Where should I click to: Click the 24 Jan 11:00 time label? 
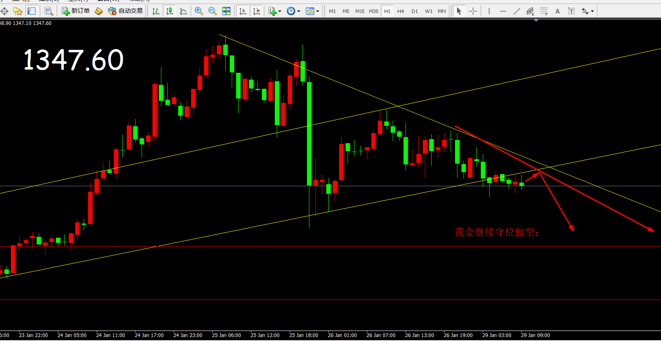tap(111, 335)
